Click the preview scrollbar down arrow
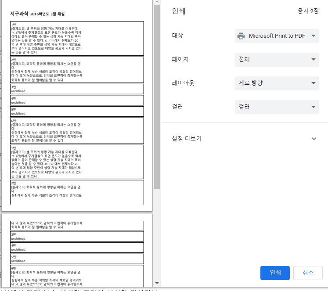This screenshot has width=328, height=291. tap(157, 283)
